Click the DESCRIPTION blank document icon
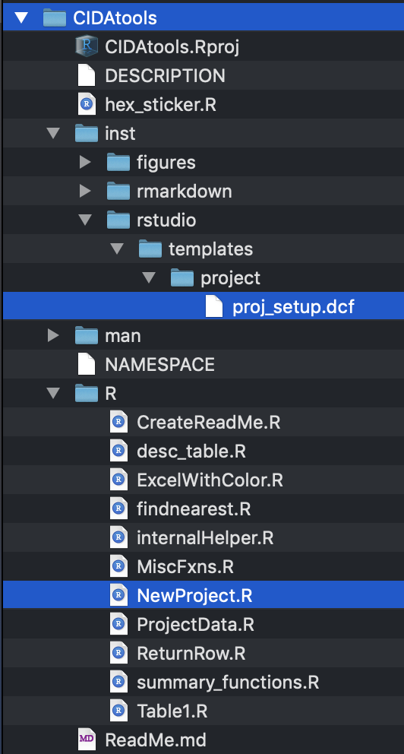Viewport: 404px width, 754px height. (87, 76)
